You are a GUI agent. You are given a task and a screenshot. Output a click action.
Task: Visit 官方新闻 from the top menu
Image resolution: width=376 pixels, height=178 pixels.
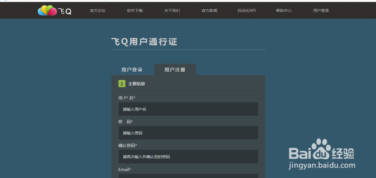point(209,11)
